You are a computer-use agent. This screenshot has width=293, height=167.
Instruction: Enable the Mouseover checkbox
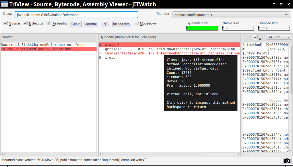(x=136, y=23)
